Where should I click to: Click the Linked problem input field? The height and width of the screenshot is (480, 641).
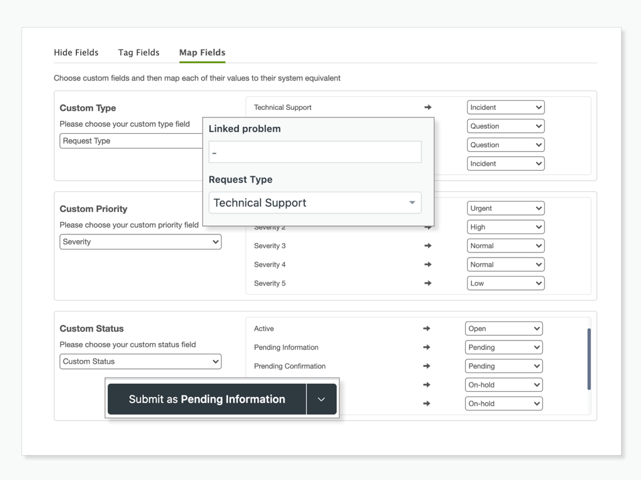pyautogui.click(x=315, y=152)
